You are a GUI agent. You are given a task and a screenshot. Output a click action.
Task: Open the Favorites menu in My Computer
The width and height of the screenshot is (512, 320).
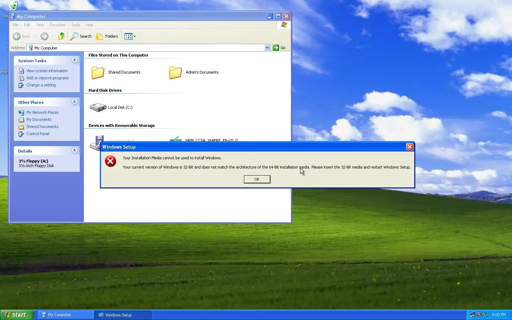click(57, 25)
